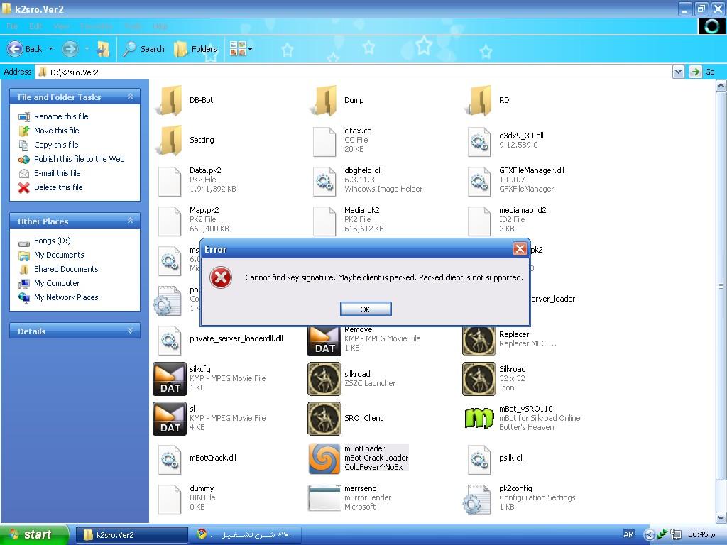Open the Windows Start menu
The image size is (727, 545).
[x=34, y=534]
